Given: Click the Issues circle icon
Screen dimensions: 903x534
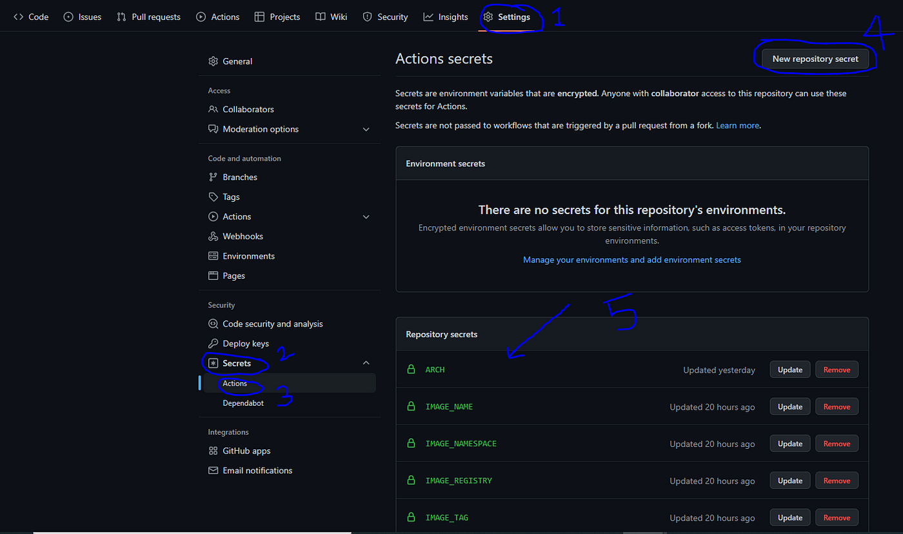Looking at the screenshot, I should click(x=68, y=17).
